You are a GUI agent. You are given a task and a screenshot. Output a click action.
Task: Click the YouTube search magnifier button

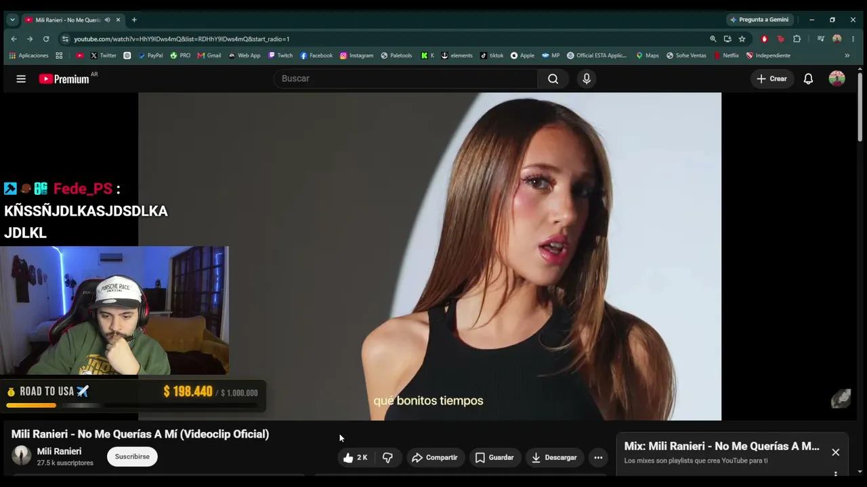click(553, 78)
